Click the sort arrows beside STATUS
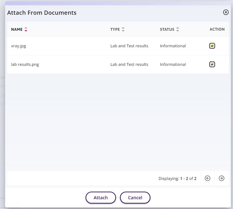 [x=178, y=30]
